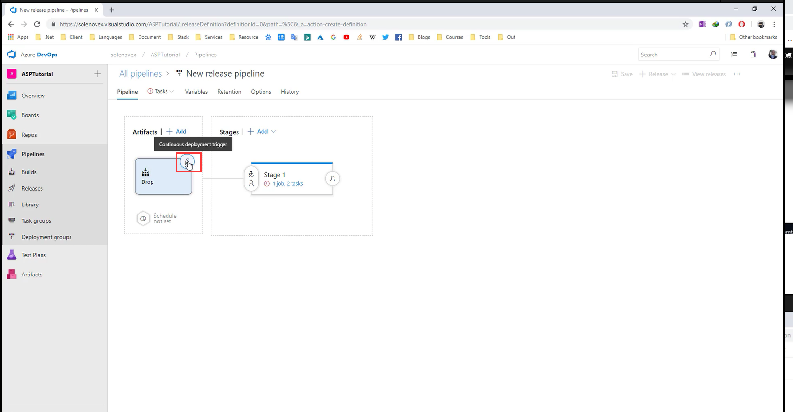This screenshot has width=793, height=412.
Task: Open Stage 1 pre-deployment conditions icon
Action: 251,179
